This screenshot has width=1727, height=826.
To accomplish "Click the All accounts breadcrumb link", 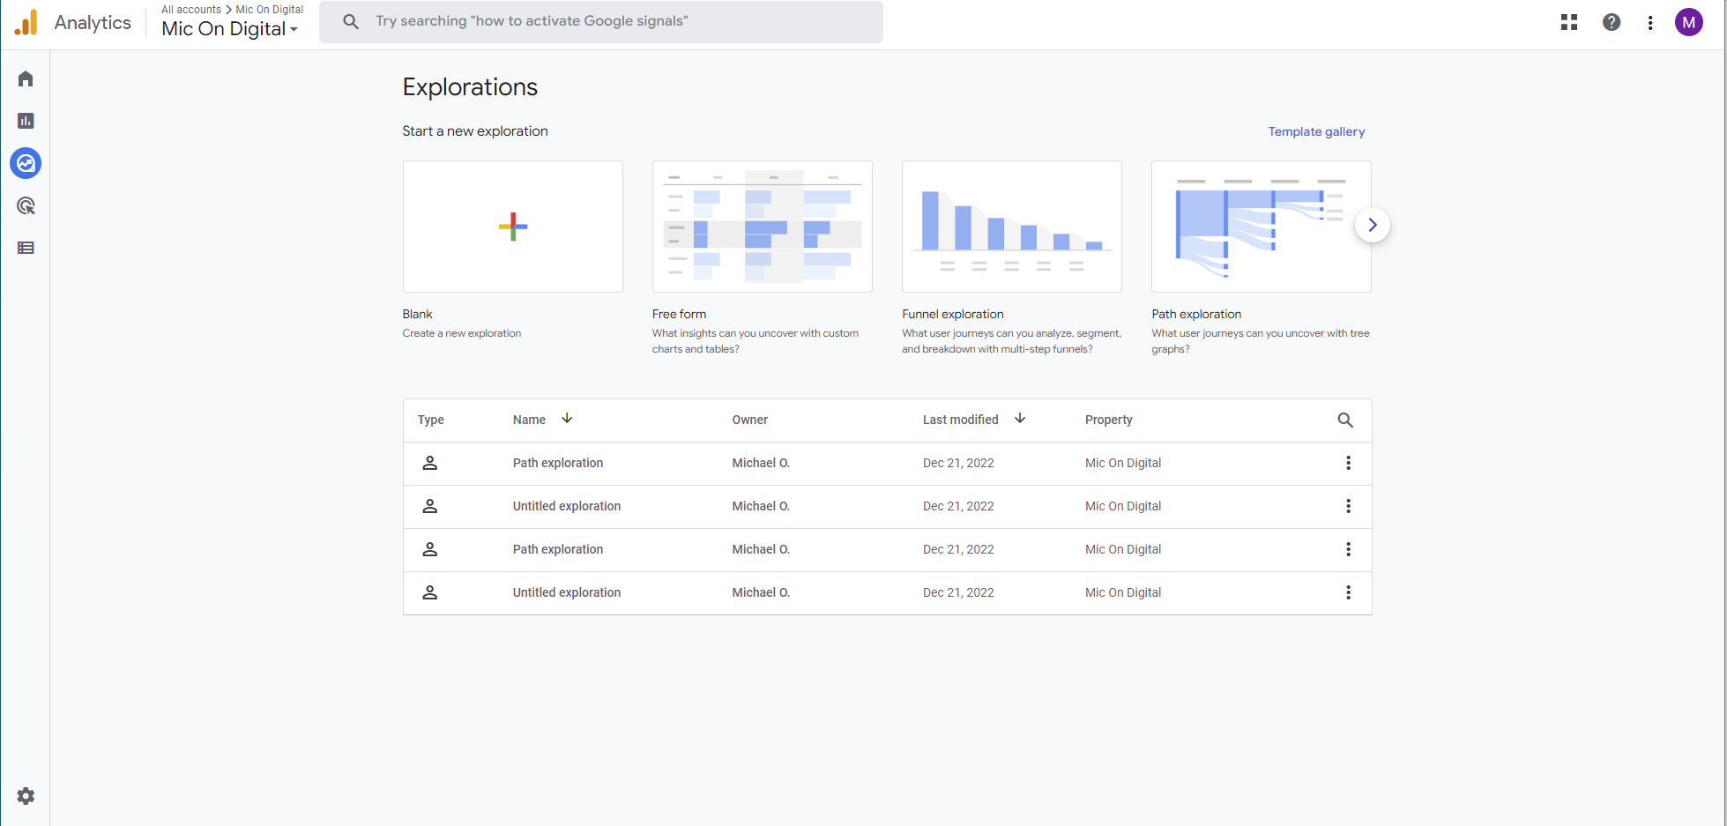I will [x=190, y=10].
